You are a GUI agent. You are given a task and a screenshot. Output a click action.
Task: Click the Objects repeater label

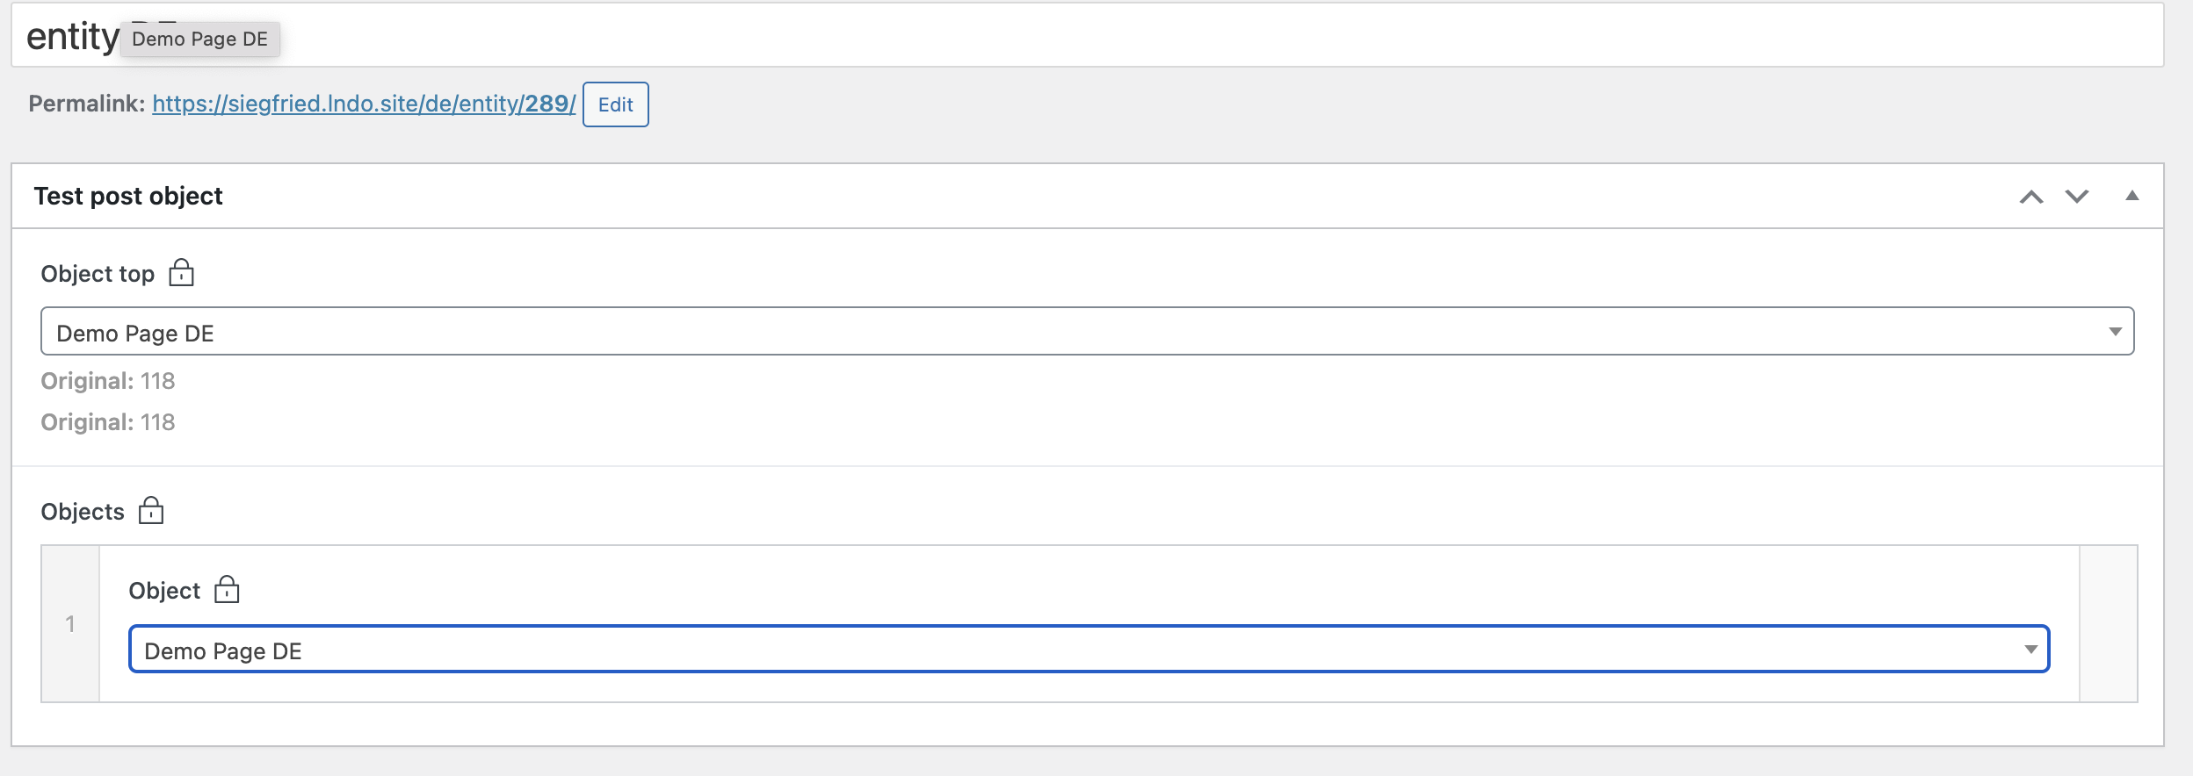point(83,512)
